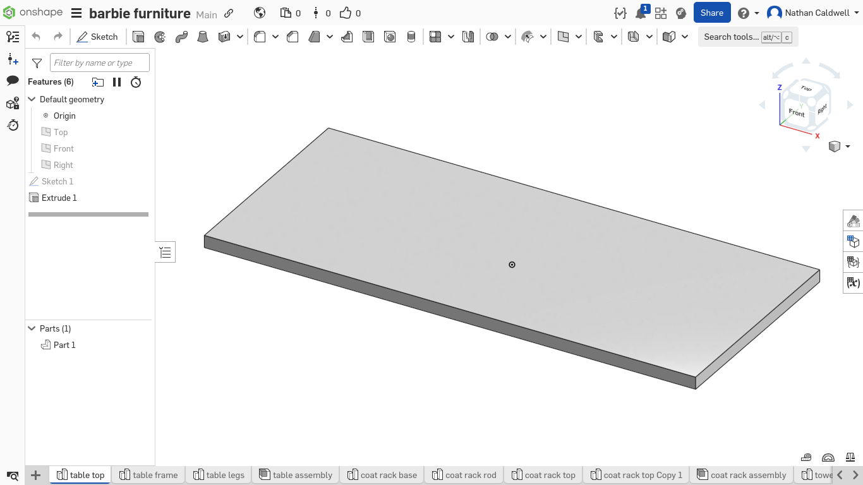Open the appearance panel on right edge
This screenshot has width=863, height=485.
point(854,221)
